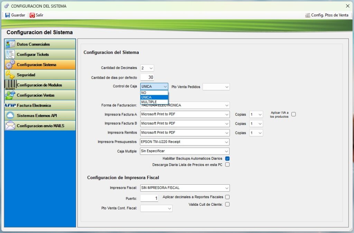Screen dimensions: 354x233
Task: Click the red Salir power icon
Action: pos(32,15)
